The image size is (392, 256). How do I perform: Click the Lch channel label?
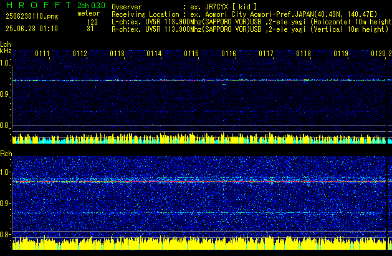[x=6, y=44]
